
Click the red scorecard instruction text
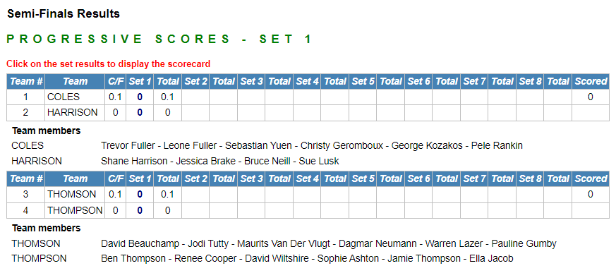pos(109,63)
